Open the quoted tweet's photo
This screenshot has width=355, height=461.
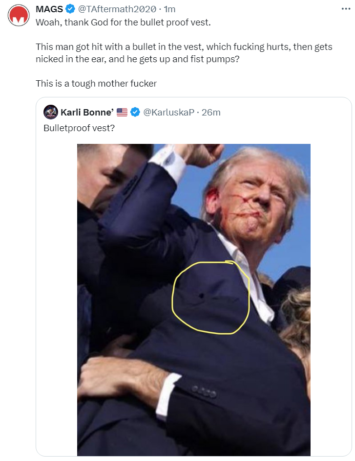point(194,300)
